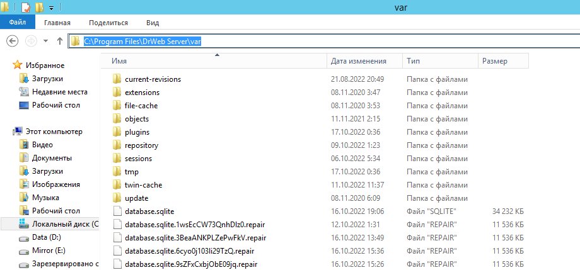Open Музыка in navigation pane

point(45,198)
